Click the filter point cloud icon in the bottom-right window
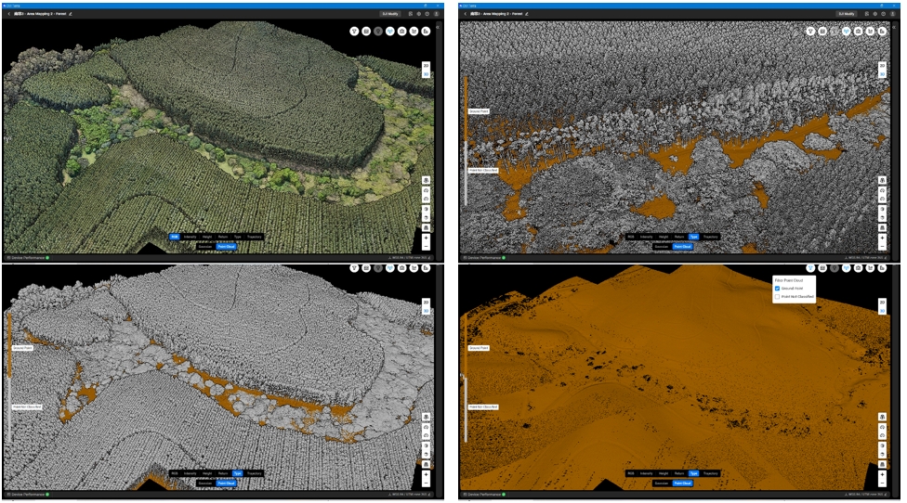 pos(811,268)
